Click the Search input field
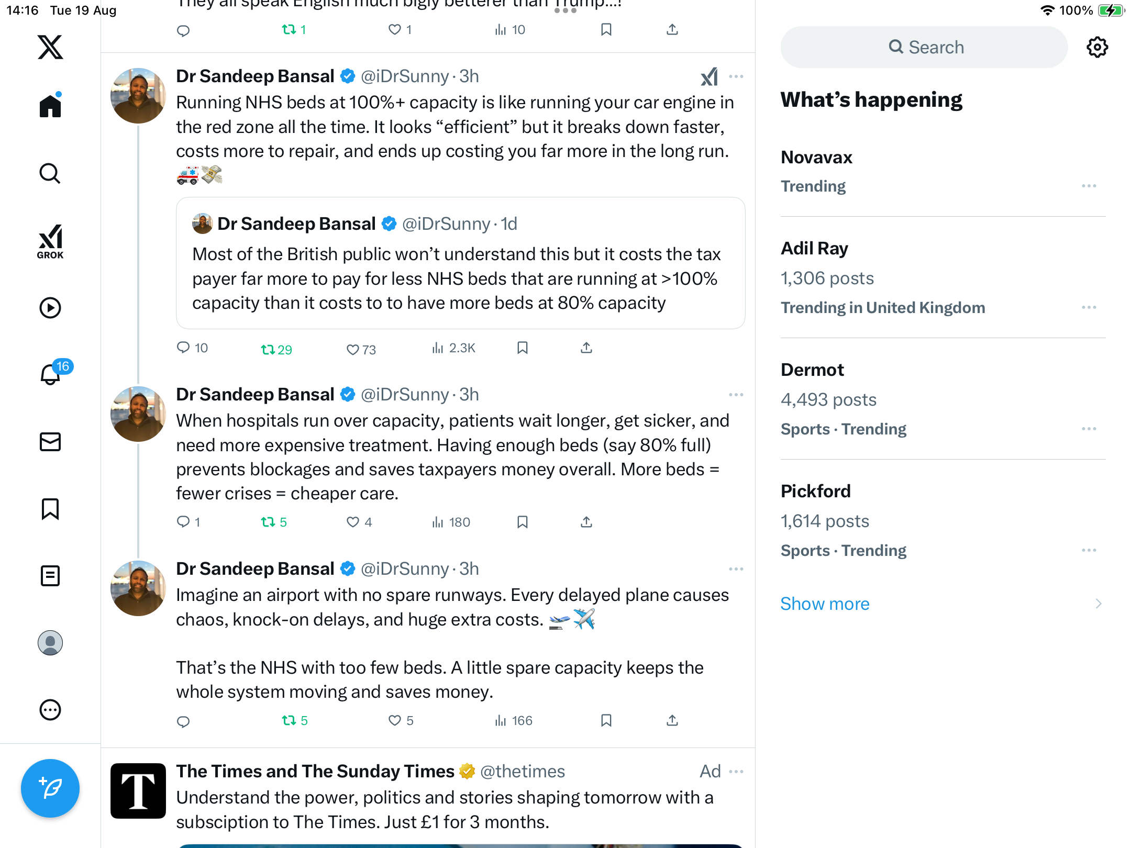 coord(924,47)
